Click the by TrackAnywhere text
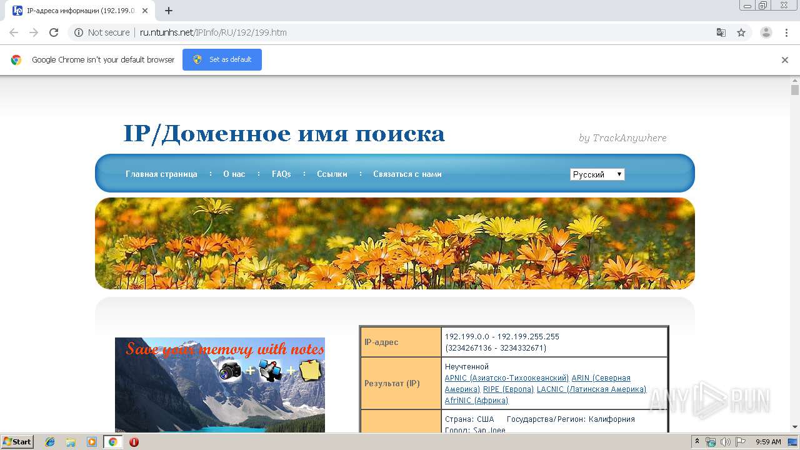Screen dimensions: 800x450 coord(622,138)
